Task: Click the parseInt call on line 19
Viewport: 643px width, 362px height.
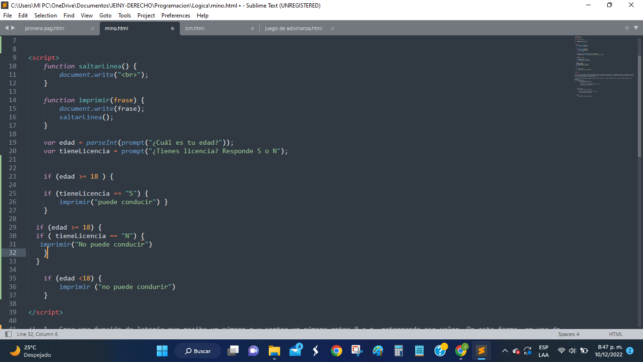Action: (102, 142)
